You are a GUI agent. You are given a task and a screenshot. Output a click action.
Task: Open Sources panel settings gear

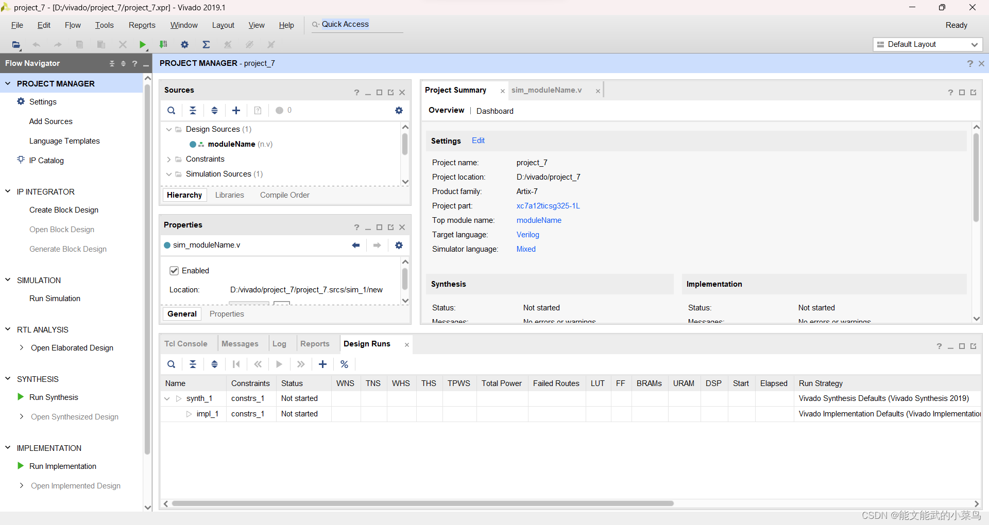[x=399, y=110]
